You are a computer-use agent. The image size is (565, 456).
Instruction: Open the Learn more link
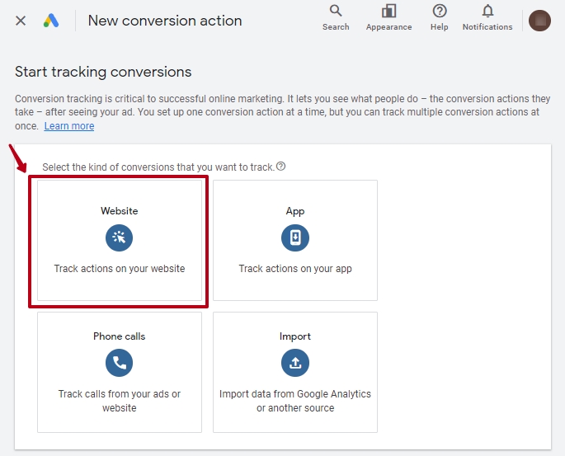coord(69,126)
